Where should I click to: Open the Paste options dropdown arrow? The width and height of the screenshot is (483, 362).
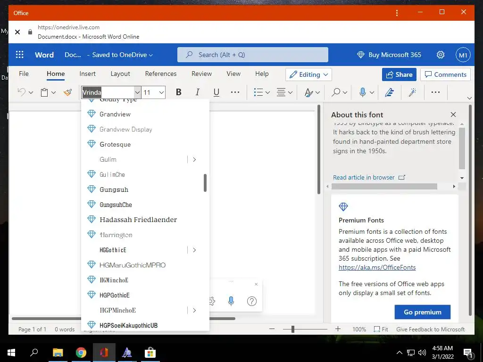(54, 92)
